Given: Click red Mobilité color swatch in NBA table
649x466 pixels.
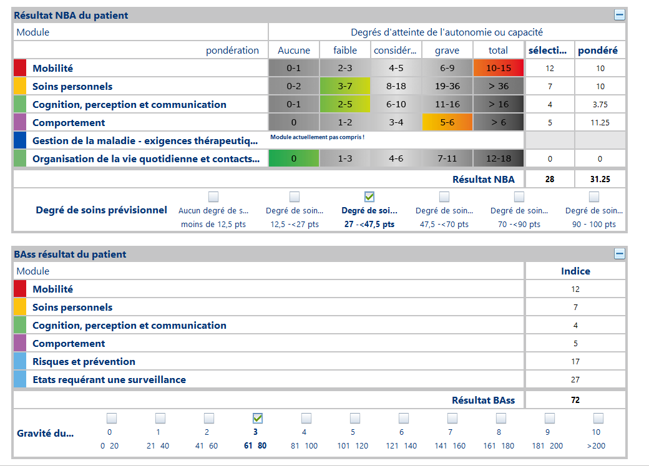Looking at the screenshot, I should pyautogui.click(x=20, y=68).
